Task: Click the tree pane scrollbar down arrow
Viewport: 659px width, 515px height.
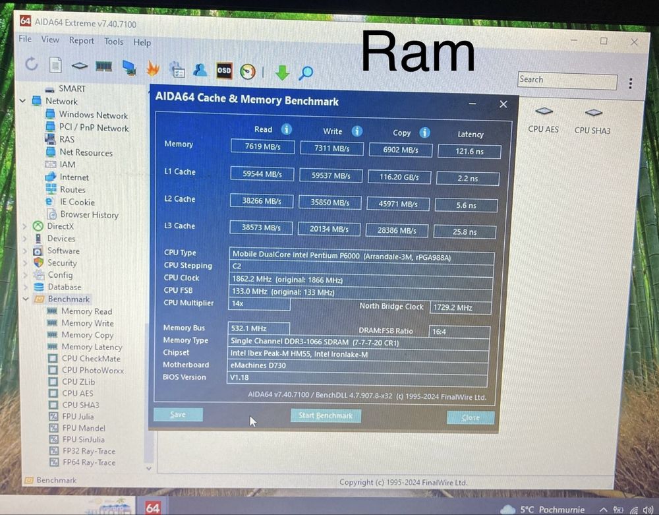Action: click(x=148, y=468)
